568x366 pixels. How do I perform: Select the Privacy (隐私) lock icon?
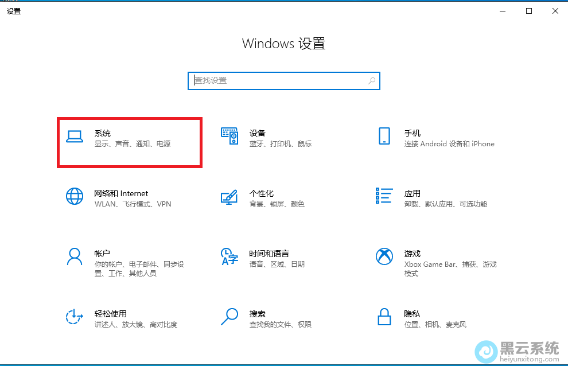[384, 317]
